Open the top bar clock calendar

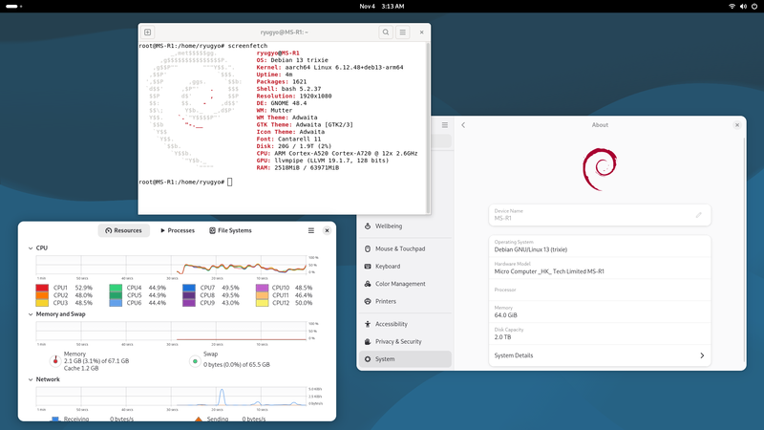(x=382, y=7)
